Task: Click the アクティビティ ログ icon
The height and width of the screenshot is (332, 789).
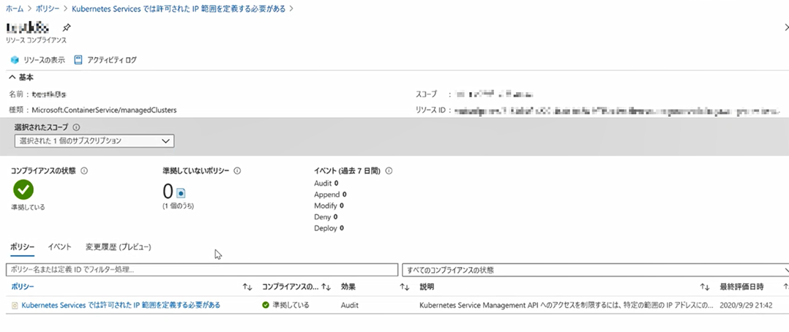Action: point(78,60)
